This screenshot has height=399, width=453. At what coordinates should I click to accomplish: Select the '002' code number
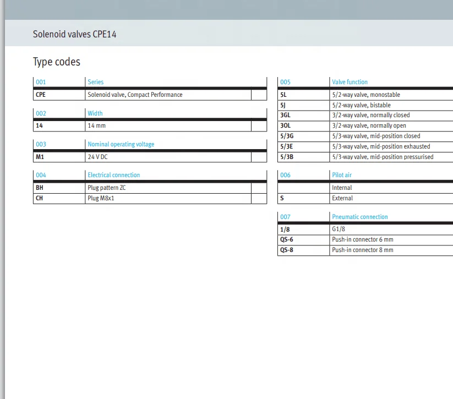[x=41, y=113]
